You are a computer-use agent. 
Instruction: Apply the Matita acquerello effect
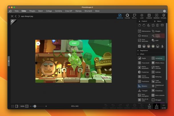[143, 67]
